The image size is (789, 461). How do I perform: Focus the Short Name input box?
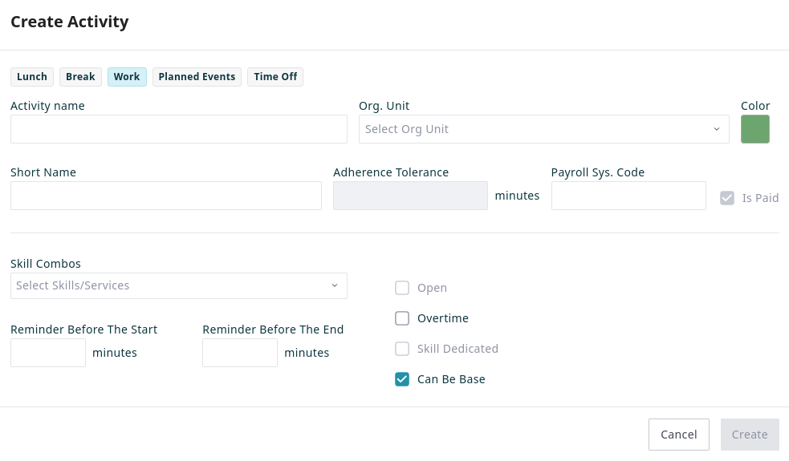click(x=165, y=196)
